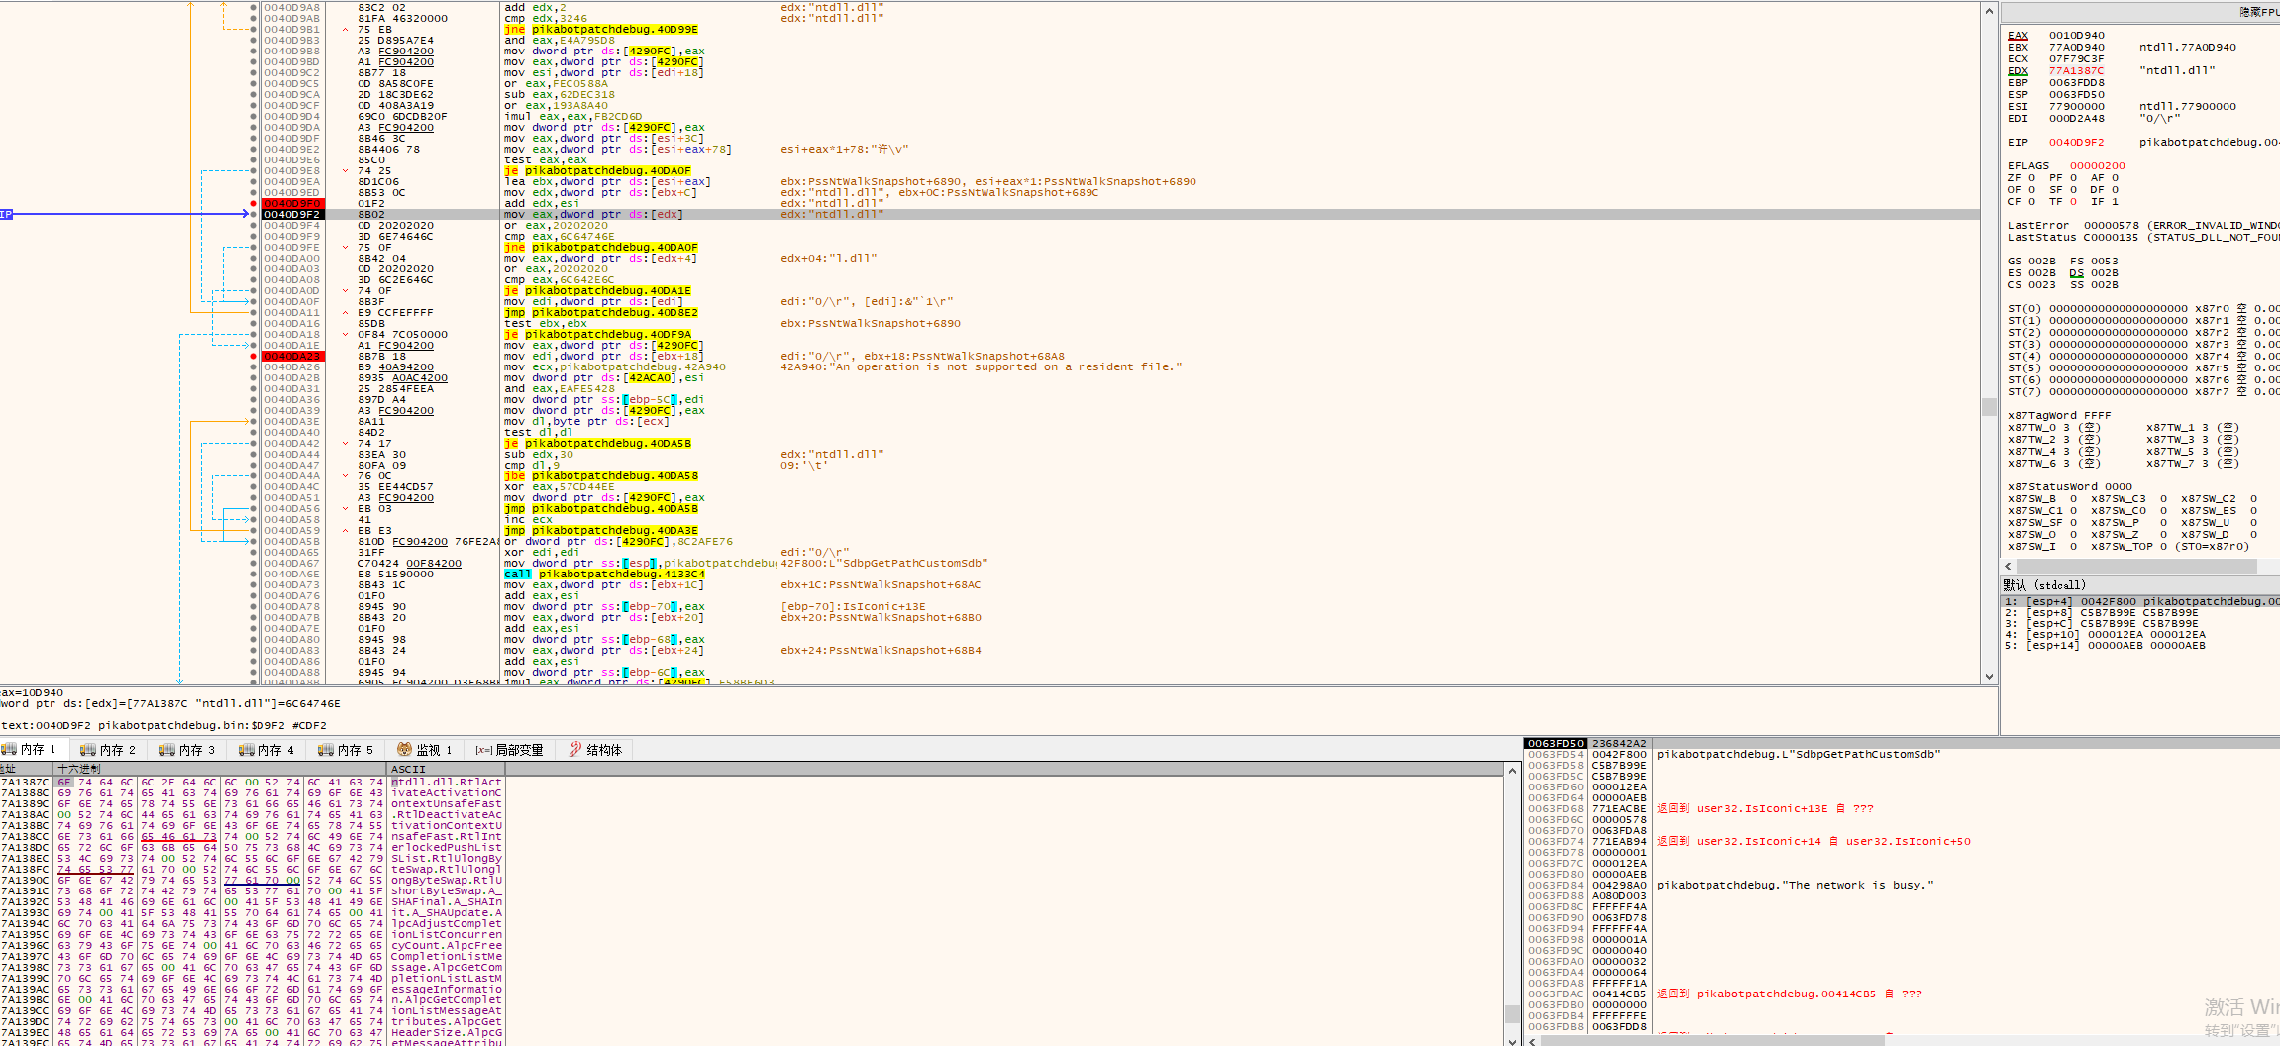
Task: Select stack return entry user32.IsIconic+13E
Action: [x=1765, y=808]
